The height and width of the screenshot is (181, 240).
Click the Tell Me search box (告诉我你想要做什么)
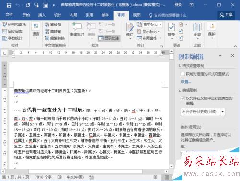coord(168,15)
